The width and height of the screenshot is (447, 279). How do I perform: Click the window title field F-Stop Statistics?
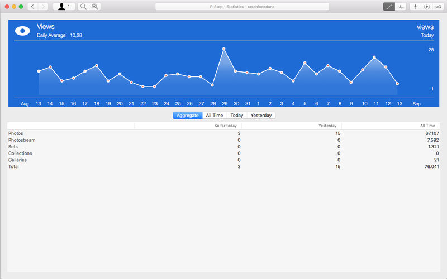tap(242, 7)
